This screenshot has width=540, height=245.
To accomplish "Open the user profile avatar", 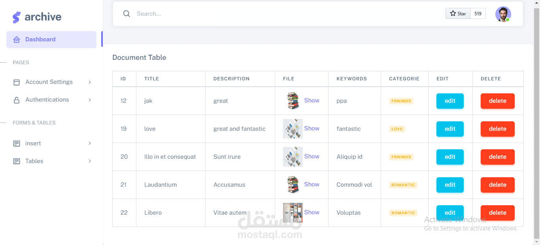I will (x=503, y=14).
